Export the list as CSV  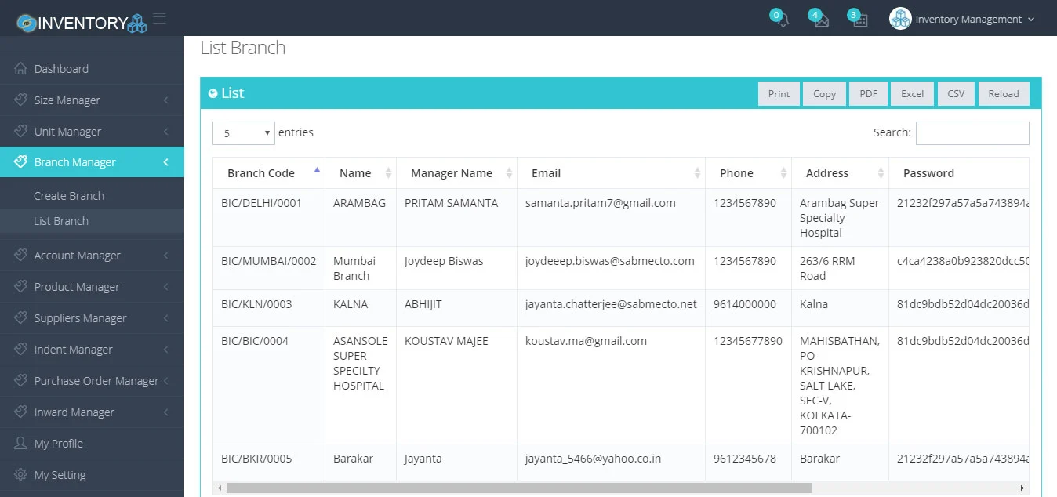[956, 93]
